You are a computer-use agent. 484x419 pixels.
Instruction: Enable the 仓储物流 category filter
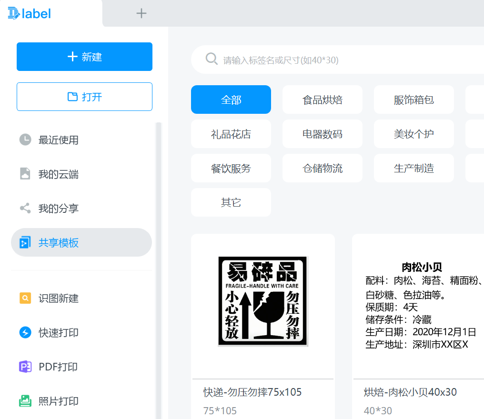(322, 168)
